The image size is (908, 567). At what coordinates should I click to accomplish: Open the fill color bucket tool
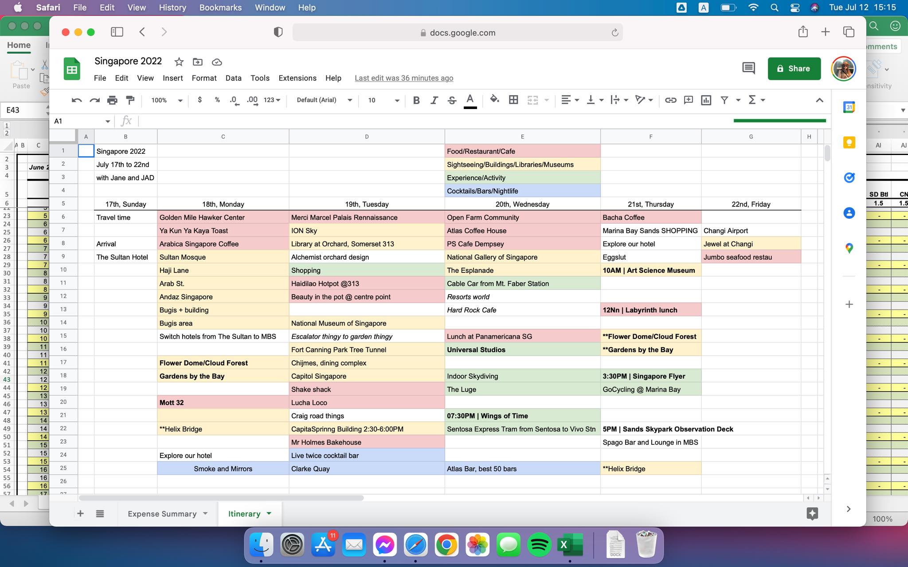pyautogui.click(x=494, y=100)
